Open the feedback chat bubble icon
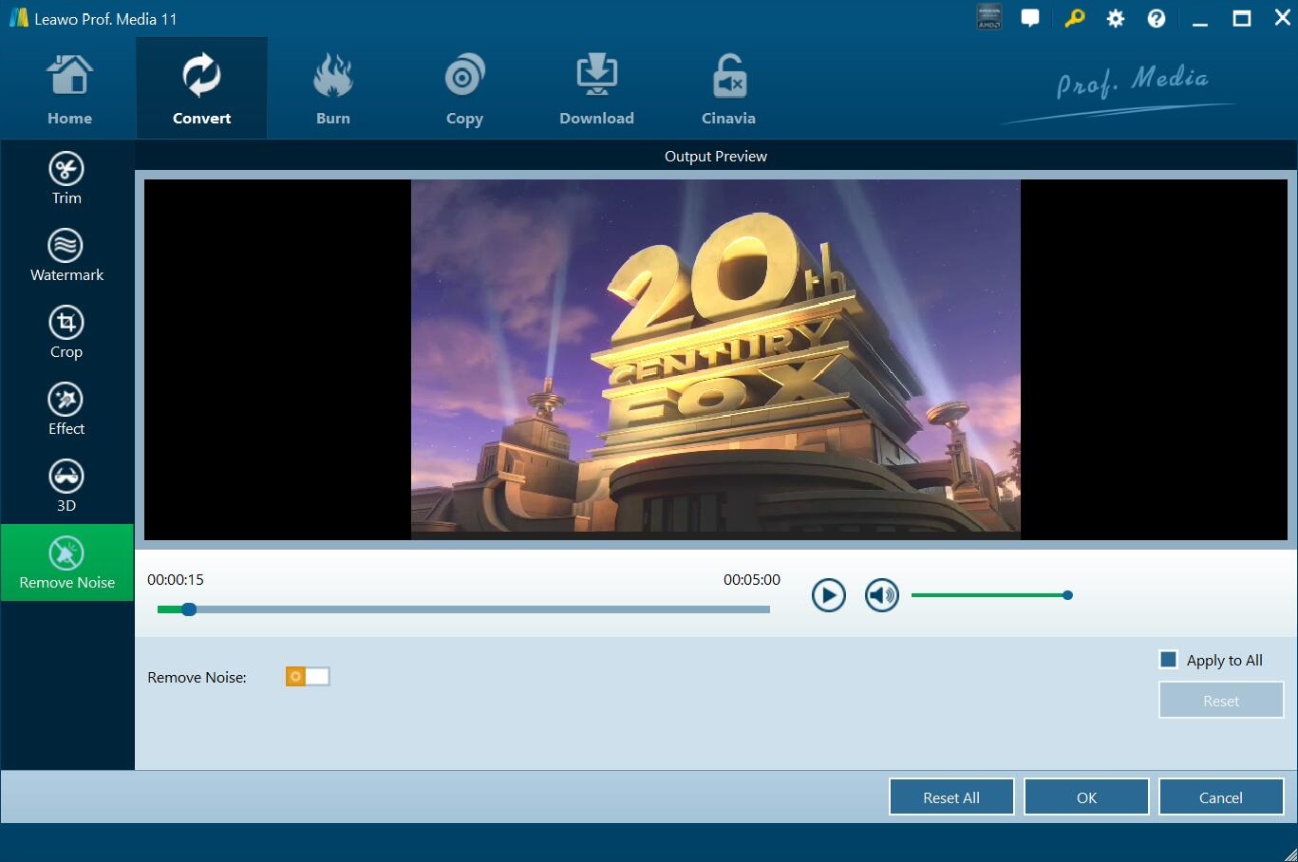Screen dimensions: 1298x862 [x=1030, y=18]
